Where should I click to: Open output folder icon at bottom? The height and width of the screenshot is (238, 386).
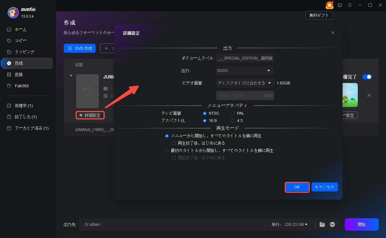[322, 224]
